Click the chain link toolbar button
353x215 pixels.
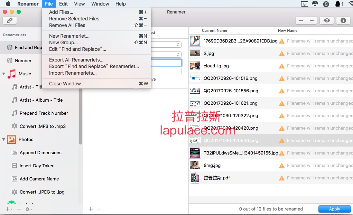click(10, 20)
